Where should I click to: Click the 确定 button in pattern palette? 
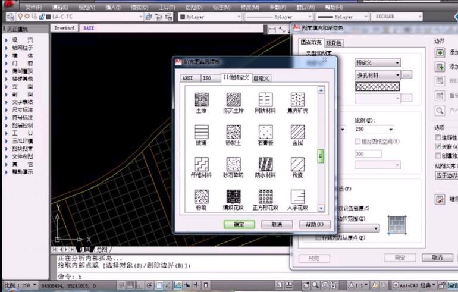pyautogui.click(x=239, y=224)
